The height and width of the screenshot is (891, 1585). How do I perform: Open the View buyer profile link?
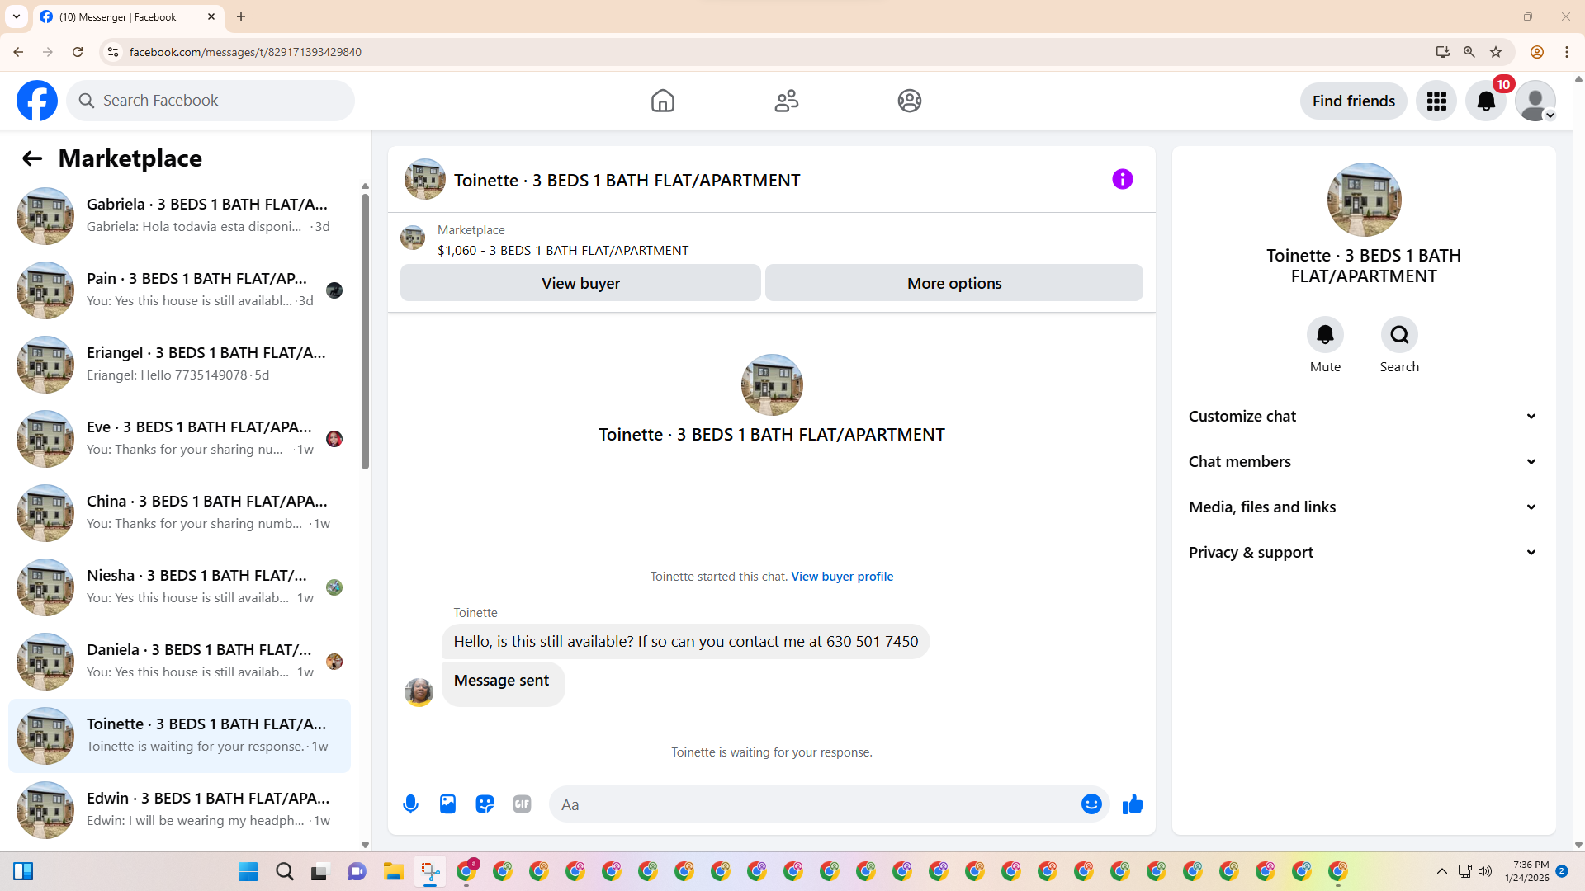coord(841,576)
